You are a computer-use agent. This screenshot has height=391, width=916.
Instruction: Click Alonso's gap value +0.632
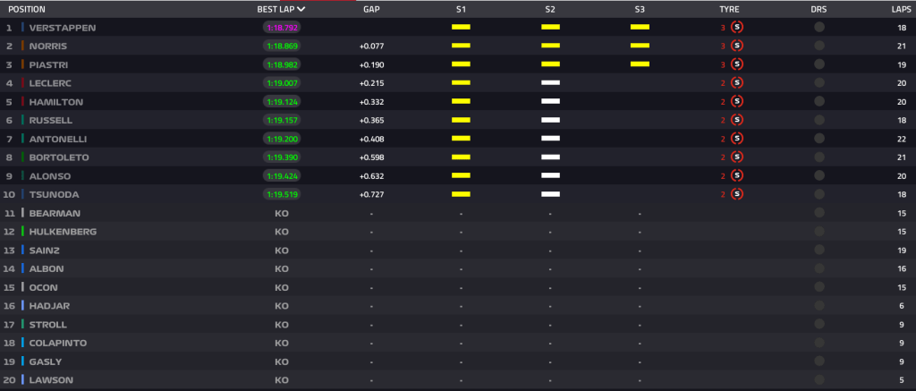(x=371, y=176)
